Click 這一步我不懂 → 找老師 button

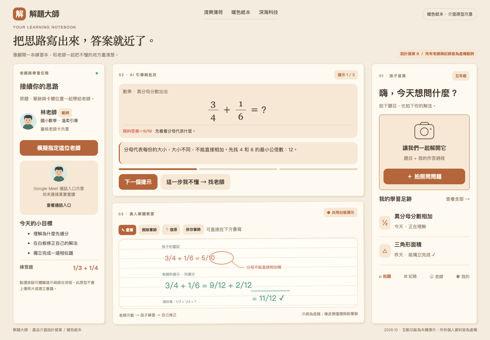(x=195, y=182)
